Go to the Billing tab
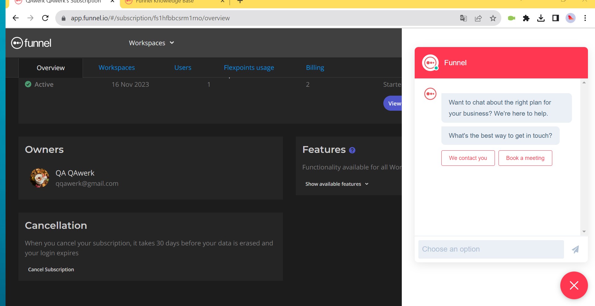 [x=315, y=68]
